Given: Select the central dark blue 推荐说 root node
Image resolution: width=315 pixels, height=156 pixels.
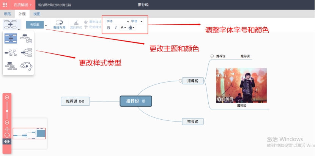Looking at the screenshot, I should [x=136, y=101].
